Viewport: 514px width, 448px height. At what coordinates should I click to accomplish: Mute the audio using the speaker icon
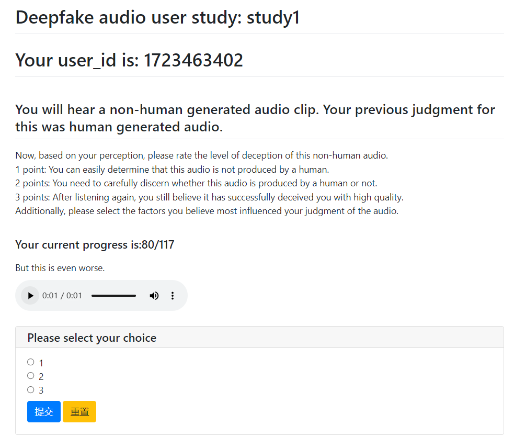[x=154, y=296]
